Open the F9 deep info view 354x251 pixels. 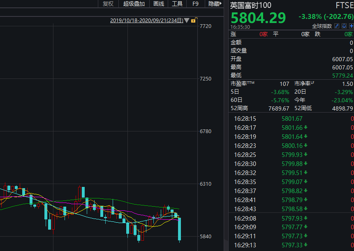(196, 4)
